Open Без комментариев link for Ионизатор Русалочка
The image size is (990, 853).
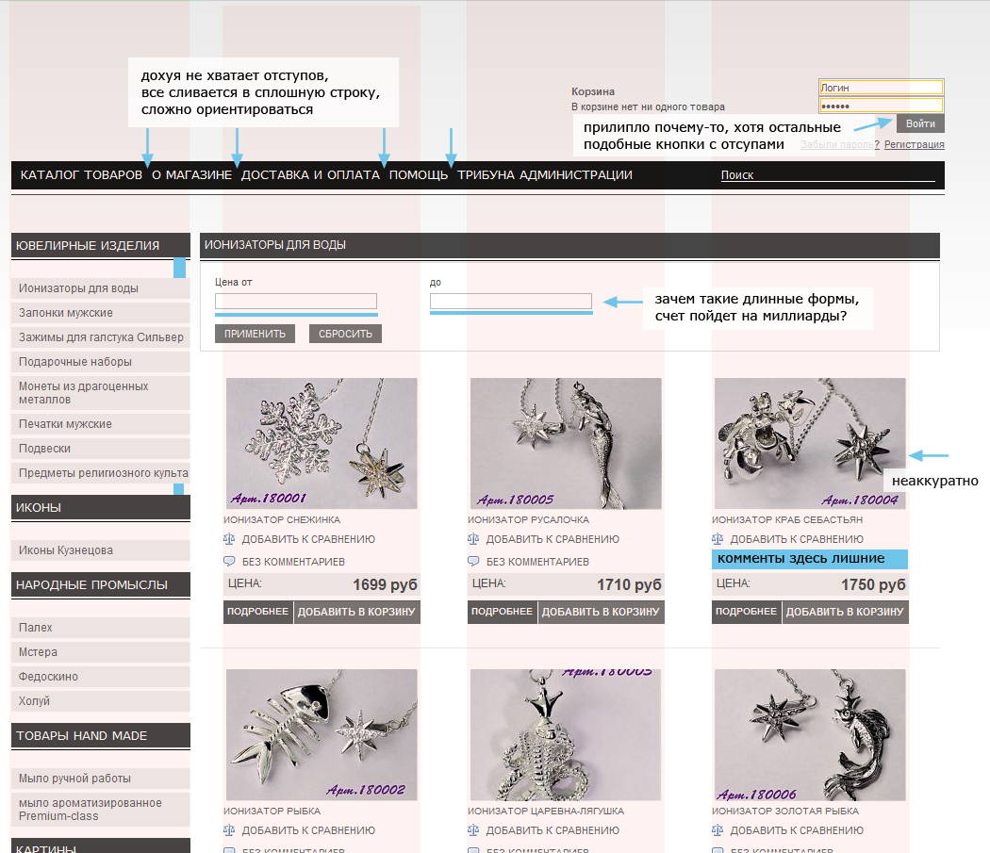click(x=538, y=562)
